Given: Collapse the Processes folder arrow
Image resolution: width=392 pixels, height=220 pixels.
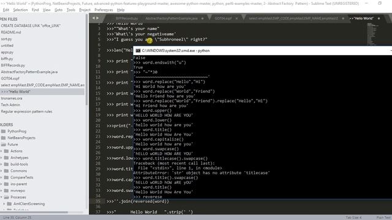Looking at the screenshot, I should (x=1, y=197).
